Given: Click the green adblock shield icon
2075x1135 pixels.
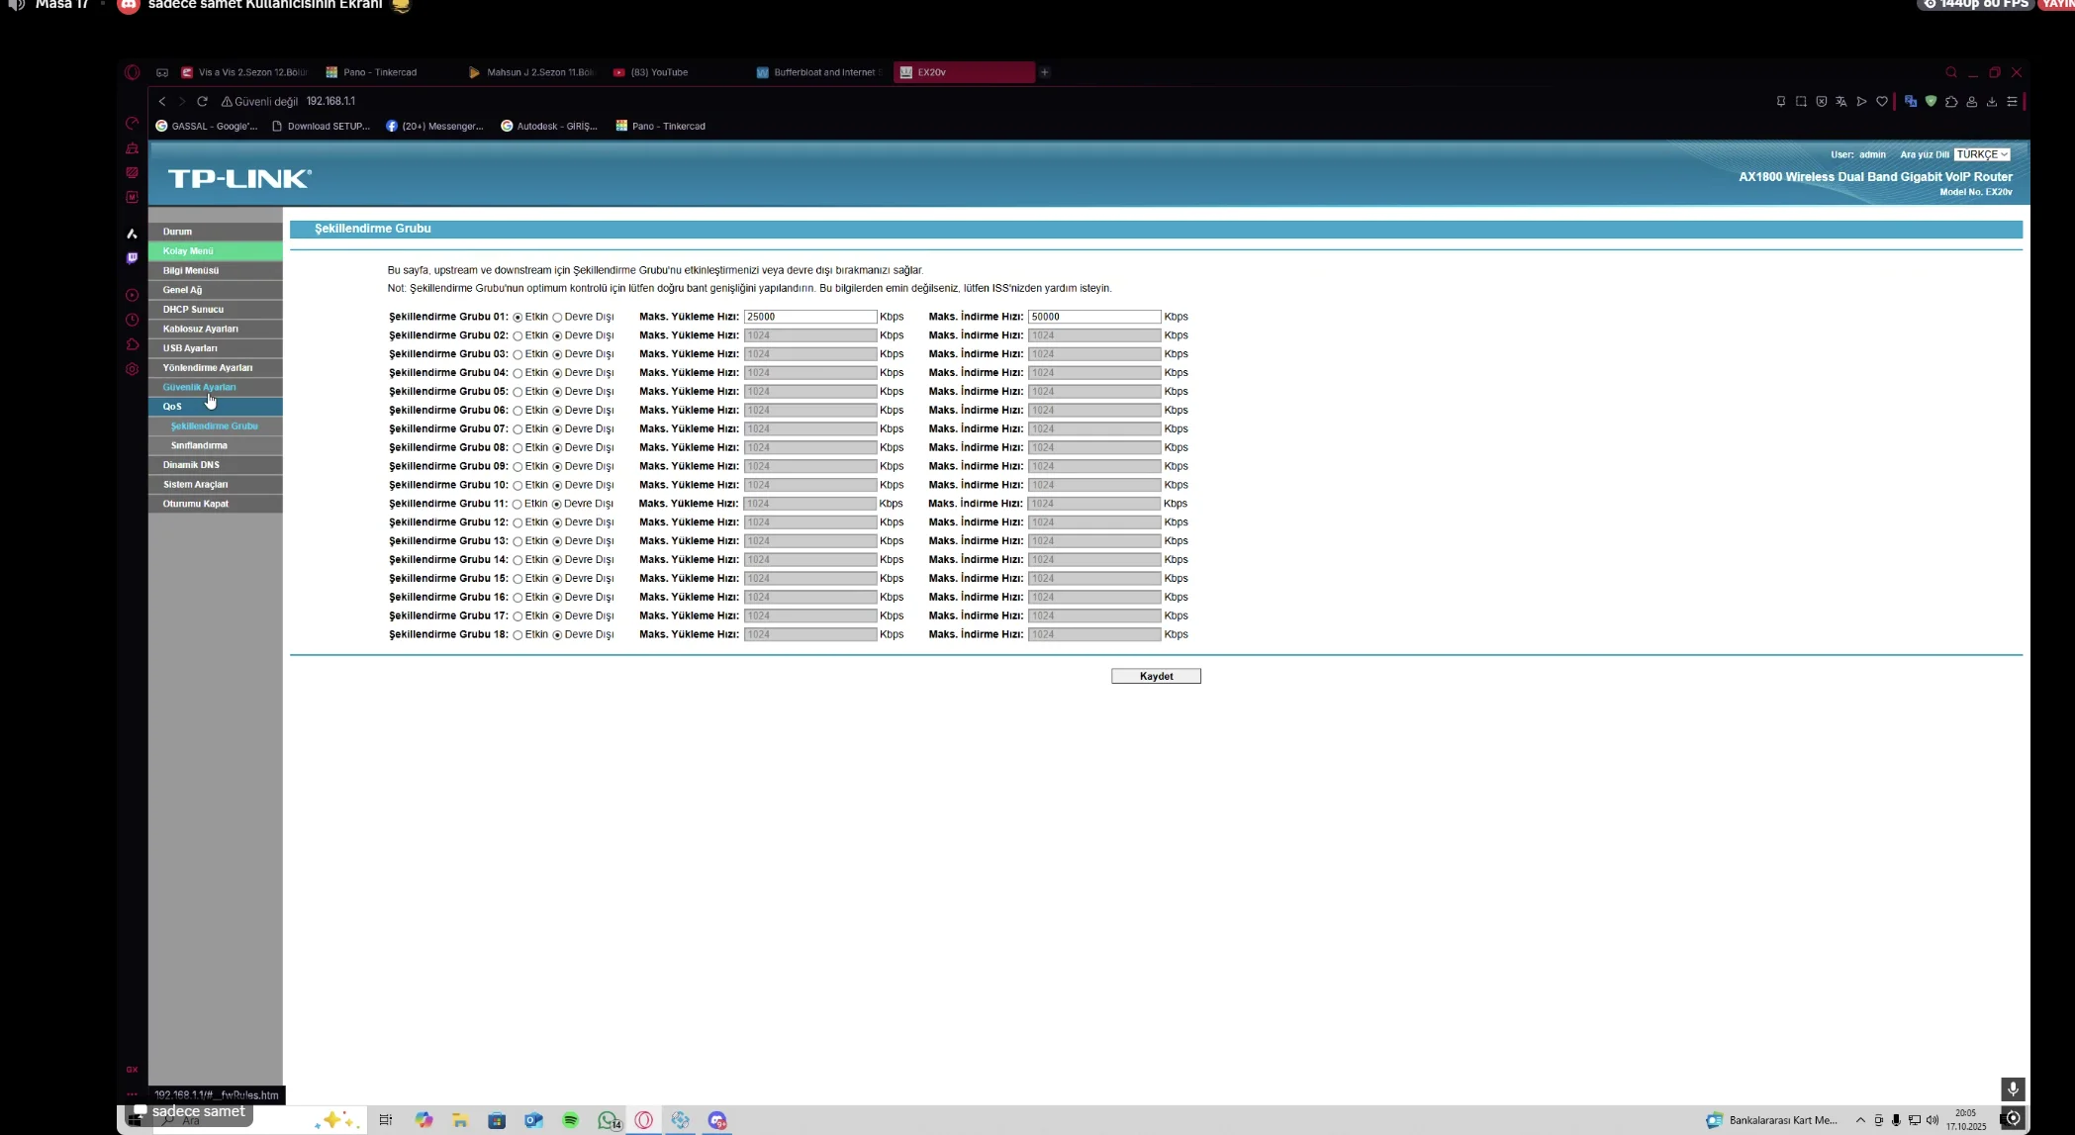Looking at the screenshot, I should (x=1931, y=101).
